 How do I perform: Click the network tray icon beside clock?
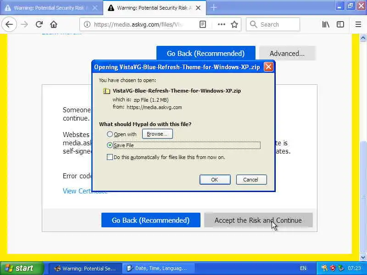click(x=341, y=268)
